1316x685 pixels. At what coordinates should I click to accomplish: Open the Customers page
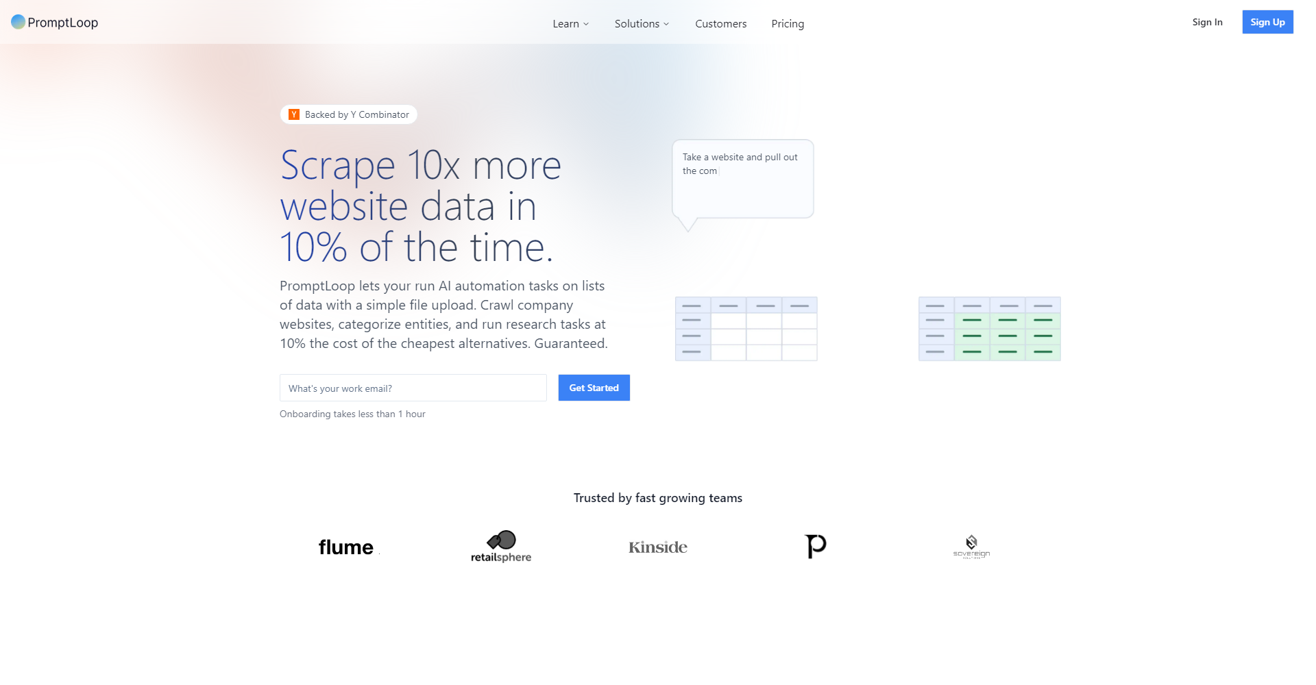[x=720, y=23]
